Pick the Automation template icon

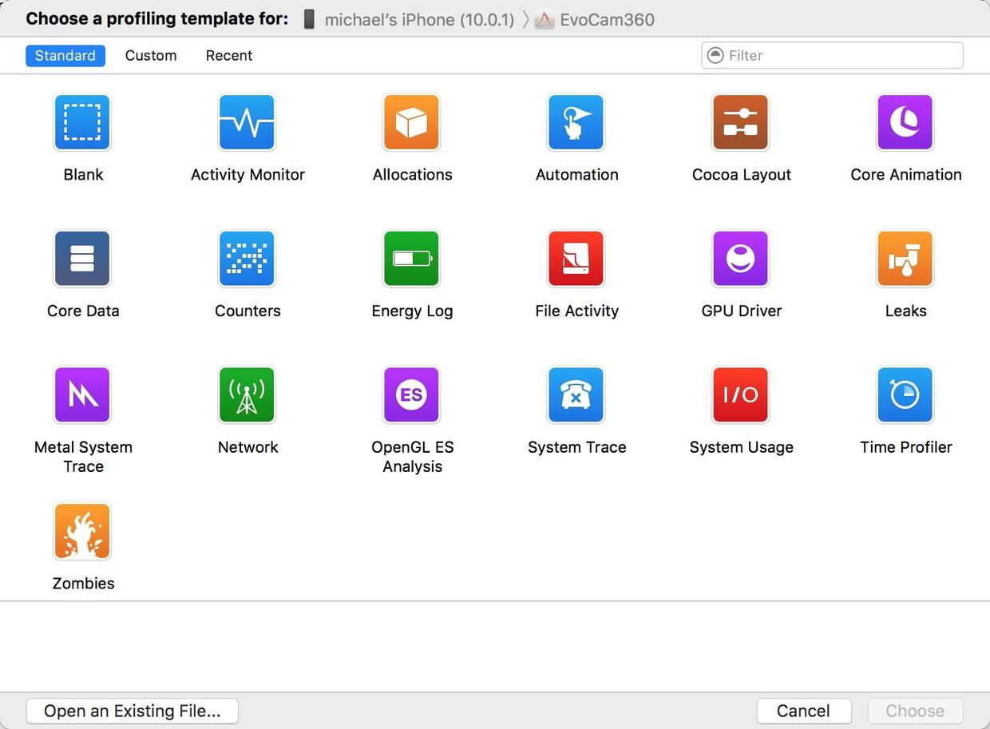(x=576, y=123)
